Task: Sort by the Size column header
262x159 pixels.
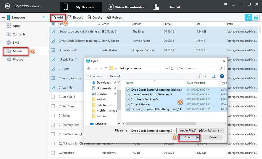Action: 210,24
